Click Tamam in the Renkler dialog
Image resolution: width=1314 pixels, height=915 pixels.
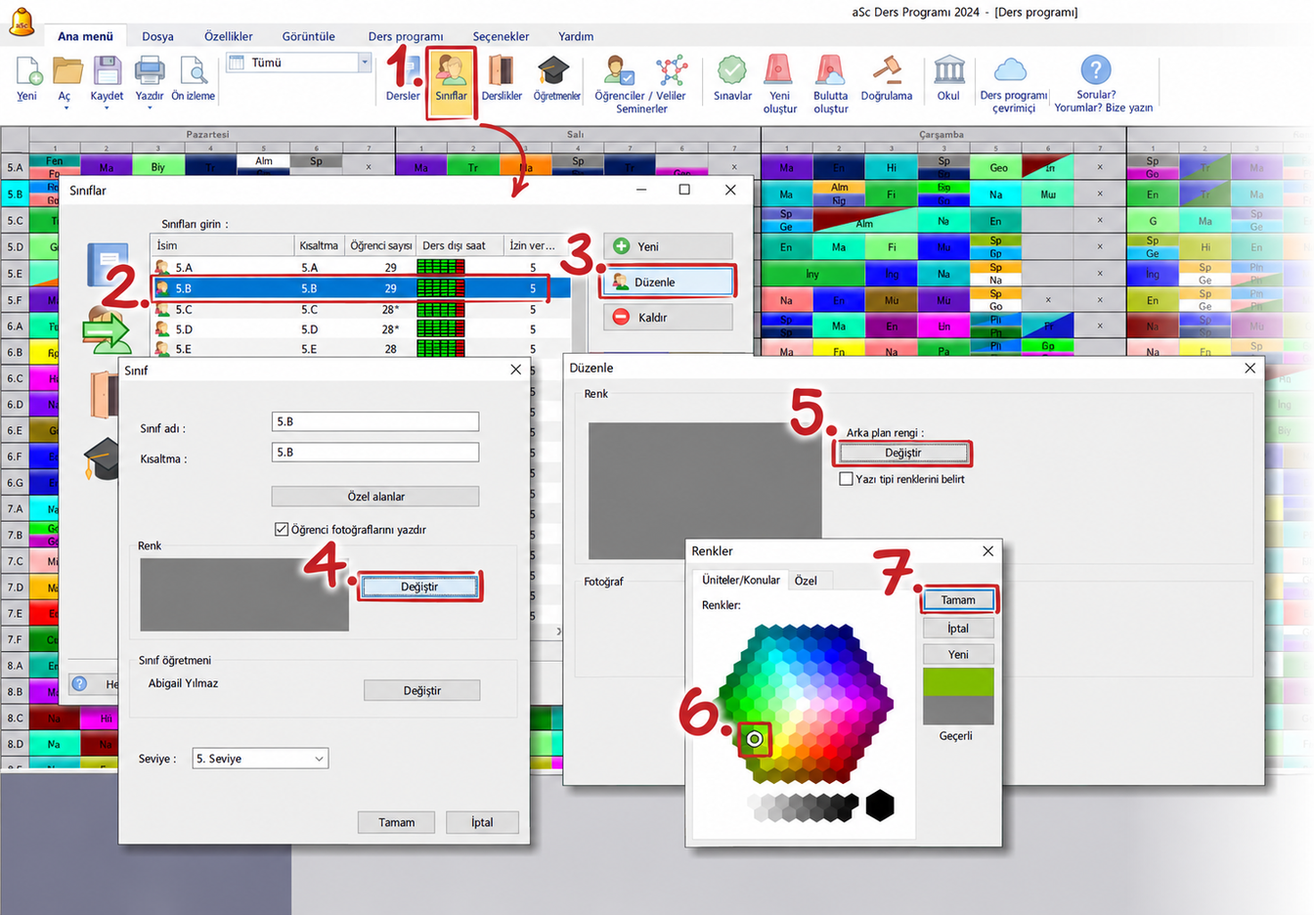point(958,600)
